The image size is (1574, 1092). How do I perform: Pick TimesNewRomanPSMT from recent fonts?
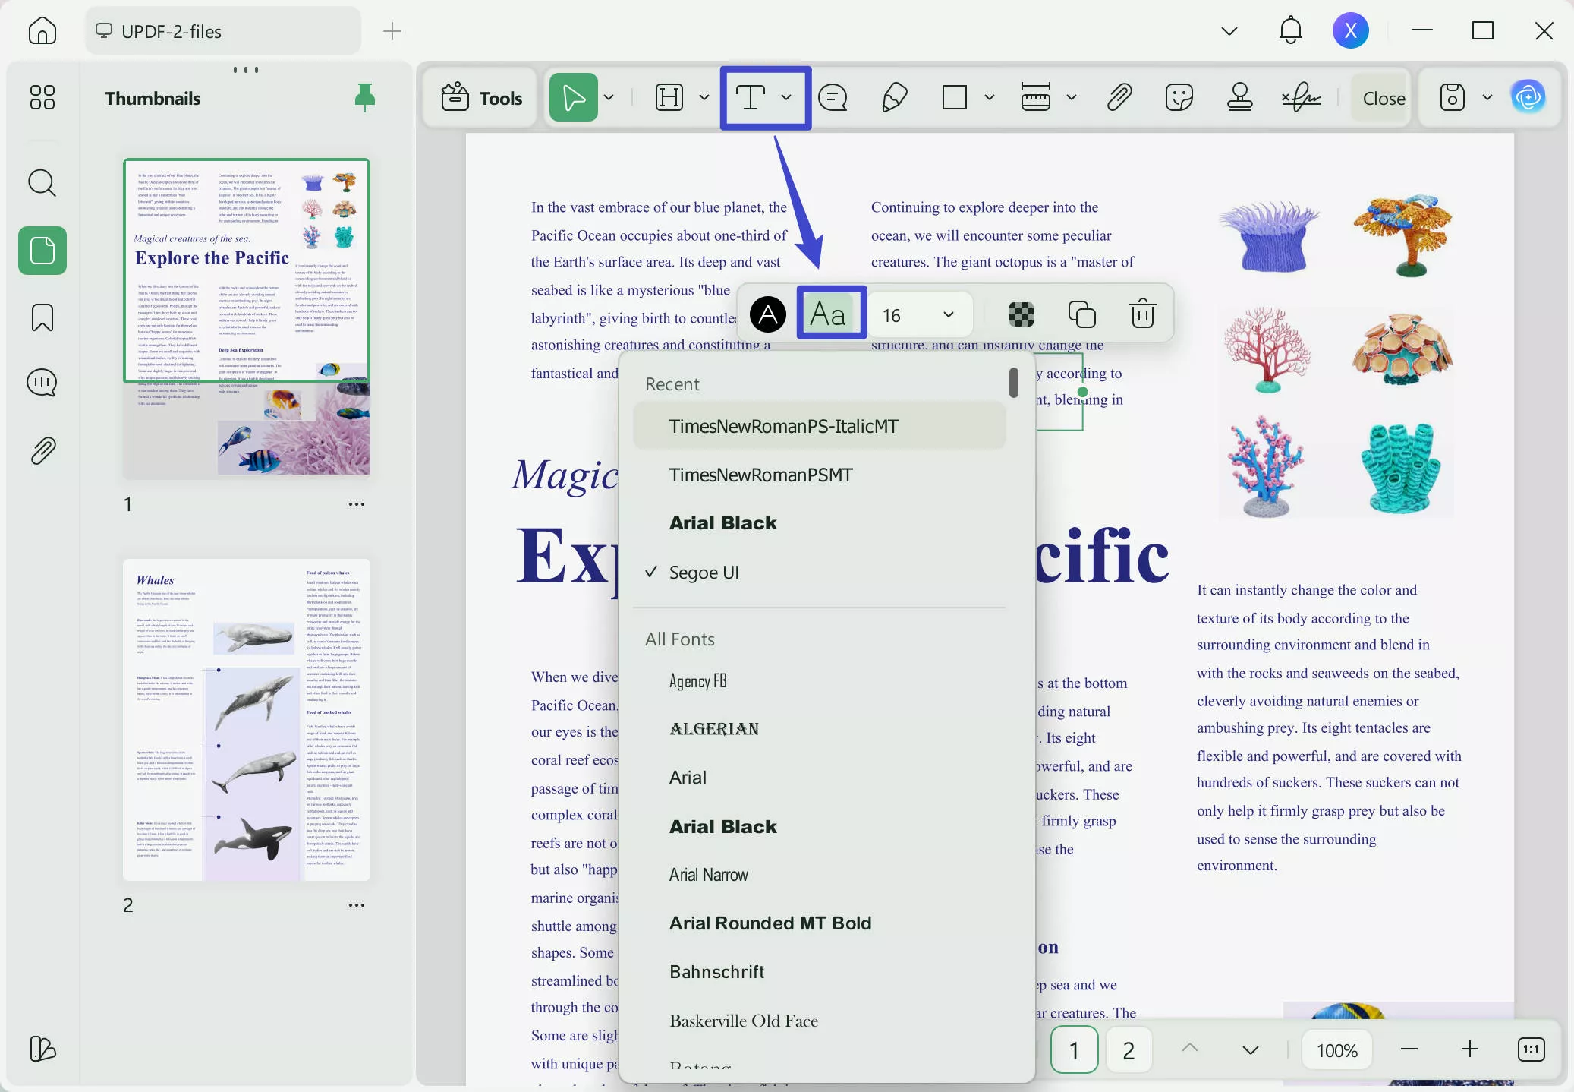tap(760, 475)
